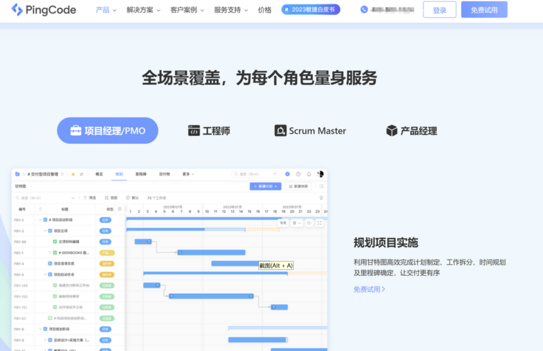543x351 pixels.
Task: Open the 产品 menu
Action: click(102, 9)
